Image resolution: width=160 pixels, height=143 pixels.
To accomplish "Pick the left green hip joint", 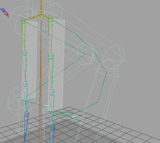I will click(x=23, y=20).
